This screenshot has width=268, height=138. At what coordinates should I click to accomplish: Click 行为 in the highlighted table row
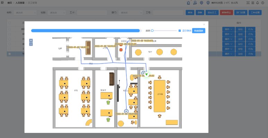(251, 54)
